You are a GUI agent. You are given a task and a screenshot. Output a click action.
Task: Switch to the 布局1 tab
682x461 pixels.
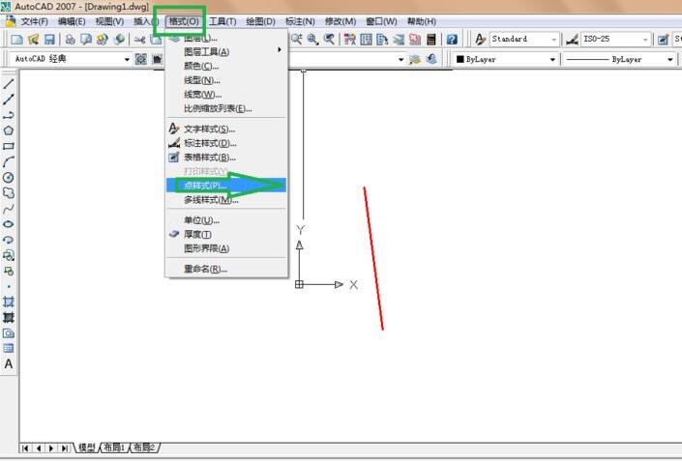(114, 447)
